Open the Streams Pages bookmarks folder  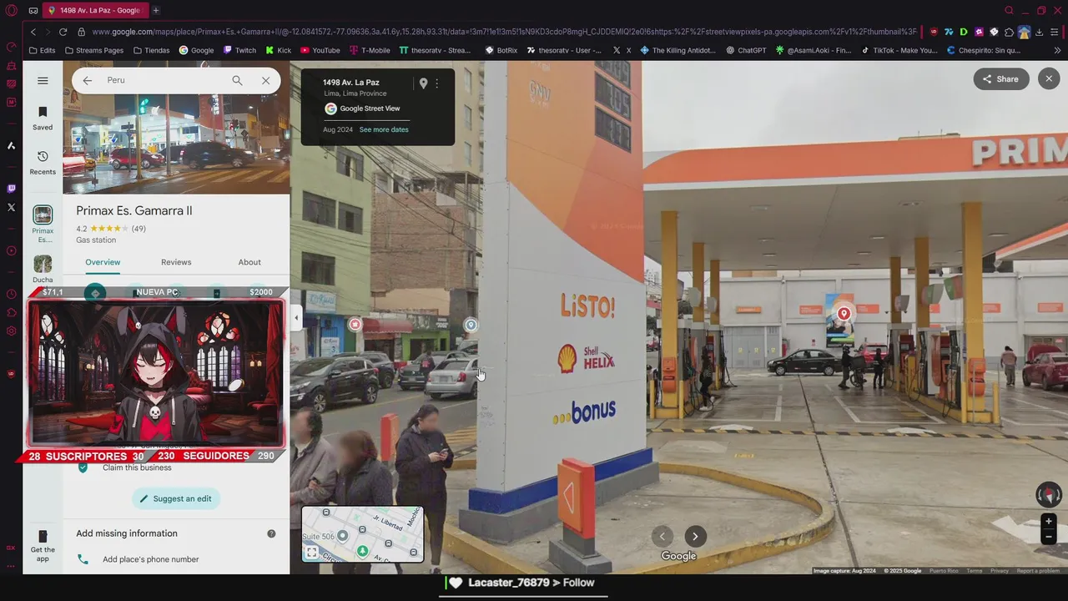tap(93, 50)
